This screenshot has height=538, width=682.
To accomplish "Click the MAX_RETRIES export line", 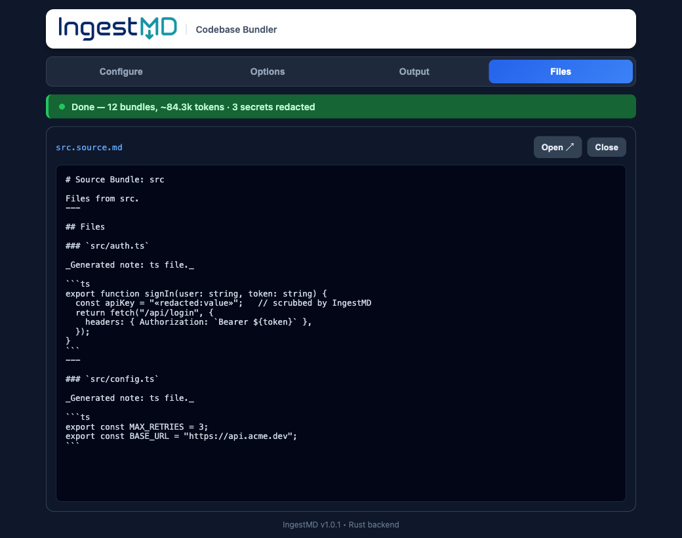I will click(137, 427).
